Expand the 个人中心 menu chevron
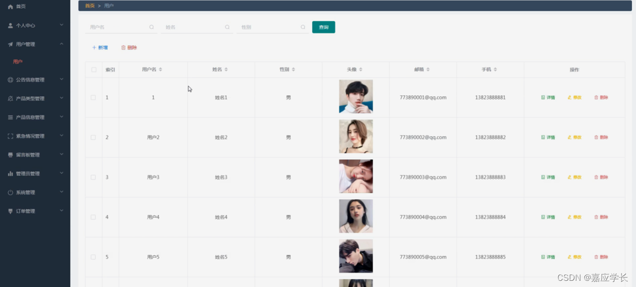The height and width of the screenshot is (287, 636). 62,25
